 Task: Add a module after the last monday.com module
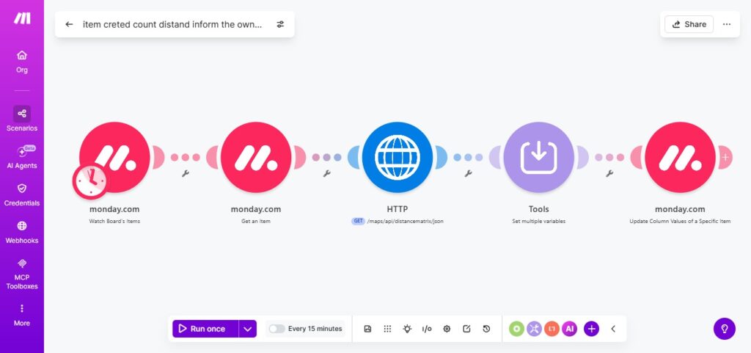pos(725,157)
